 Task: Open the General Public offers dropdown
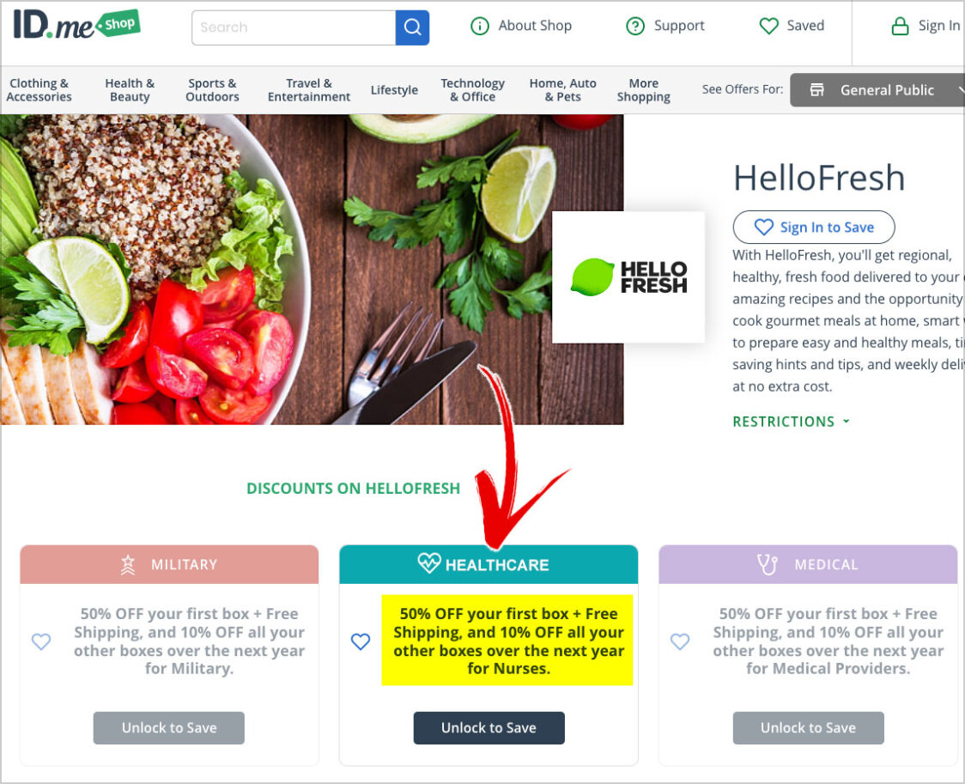coord(877,90)
